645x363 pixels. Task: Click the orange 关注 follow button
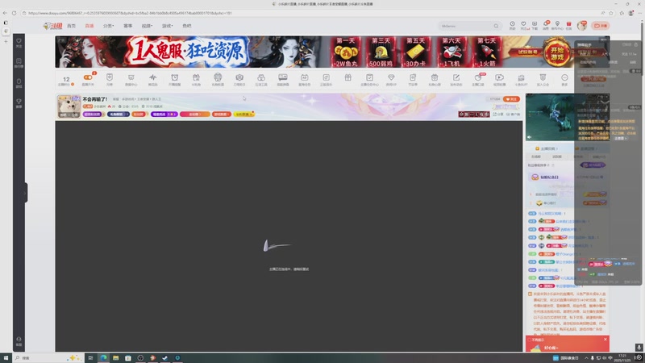(x=511, y=99)
